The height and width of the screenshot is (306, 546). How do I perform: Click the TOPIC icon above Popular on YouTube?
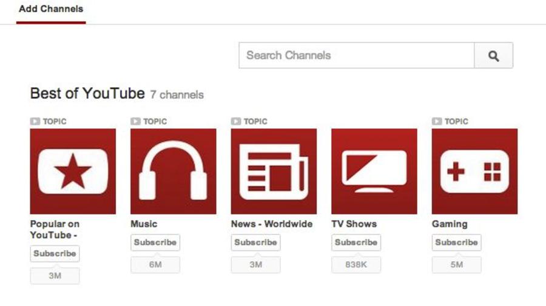tap(35, 121)
